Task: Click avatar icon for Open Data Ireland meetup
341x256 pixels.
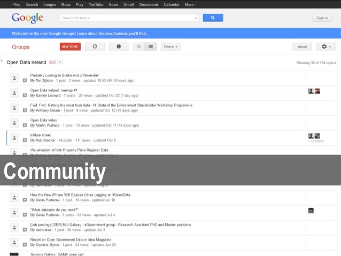Action: pyautogui.click(x=14, y=93)
